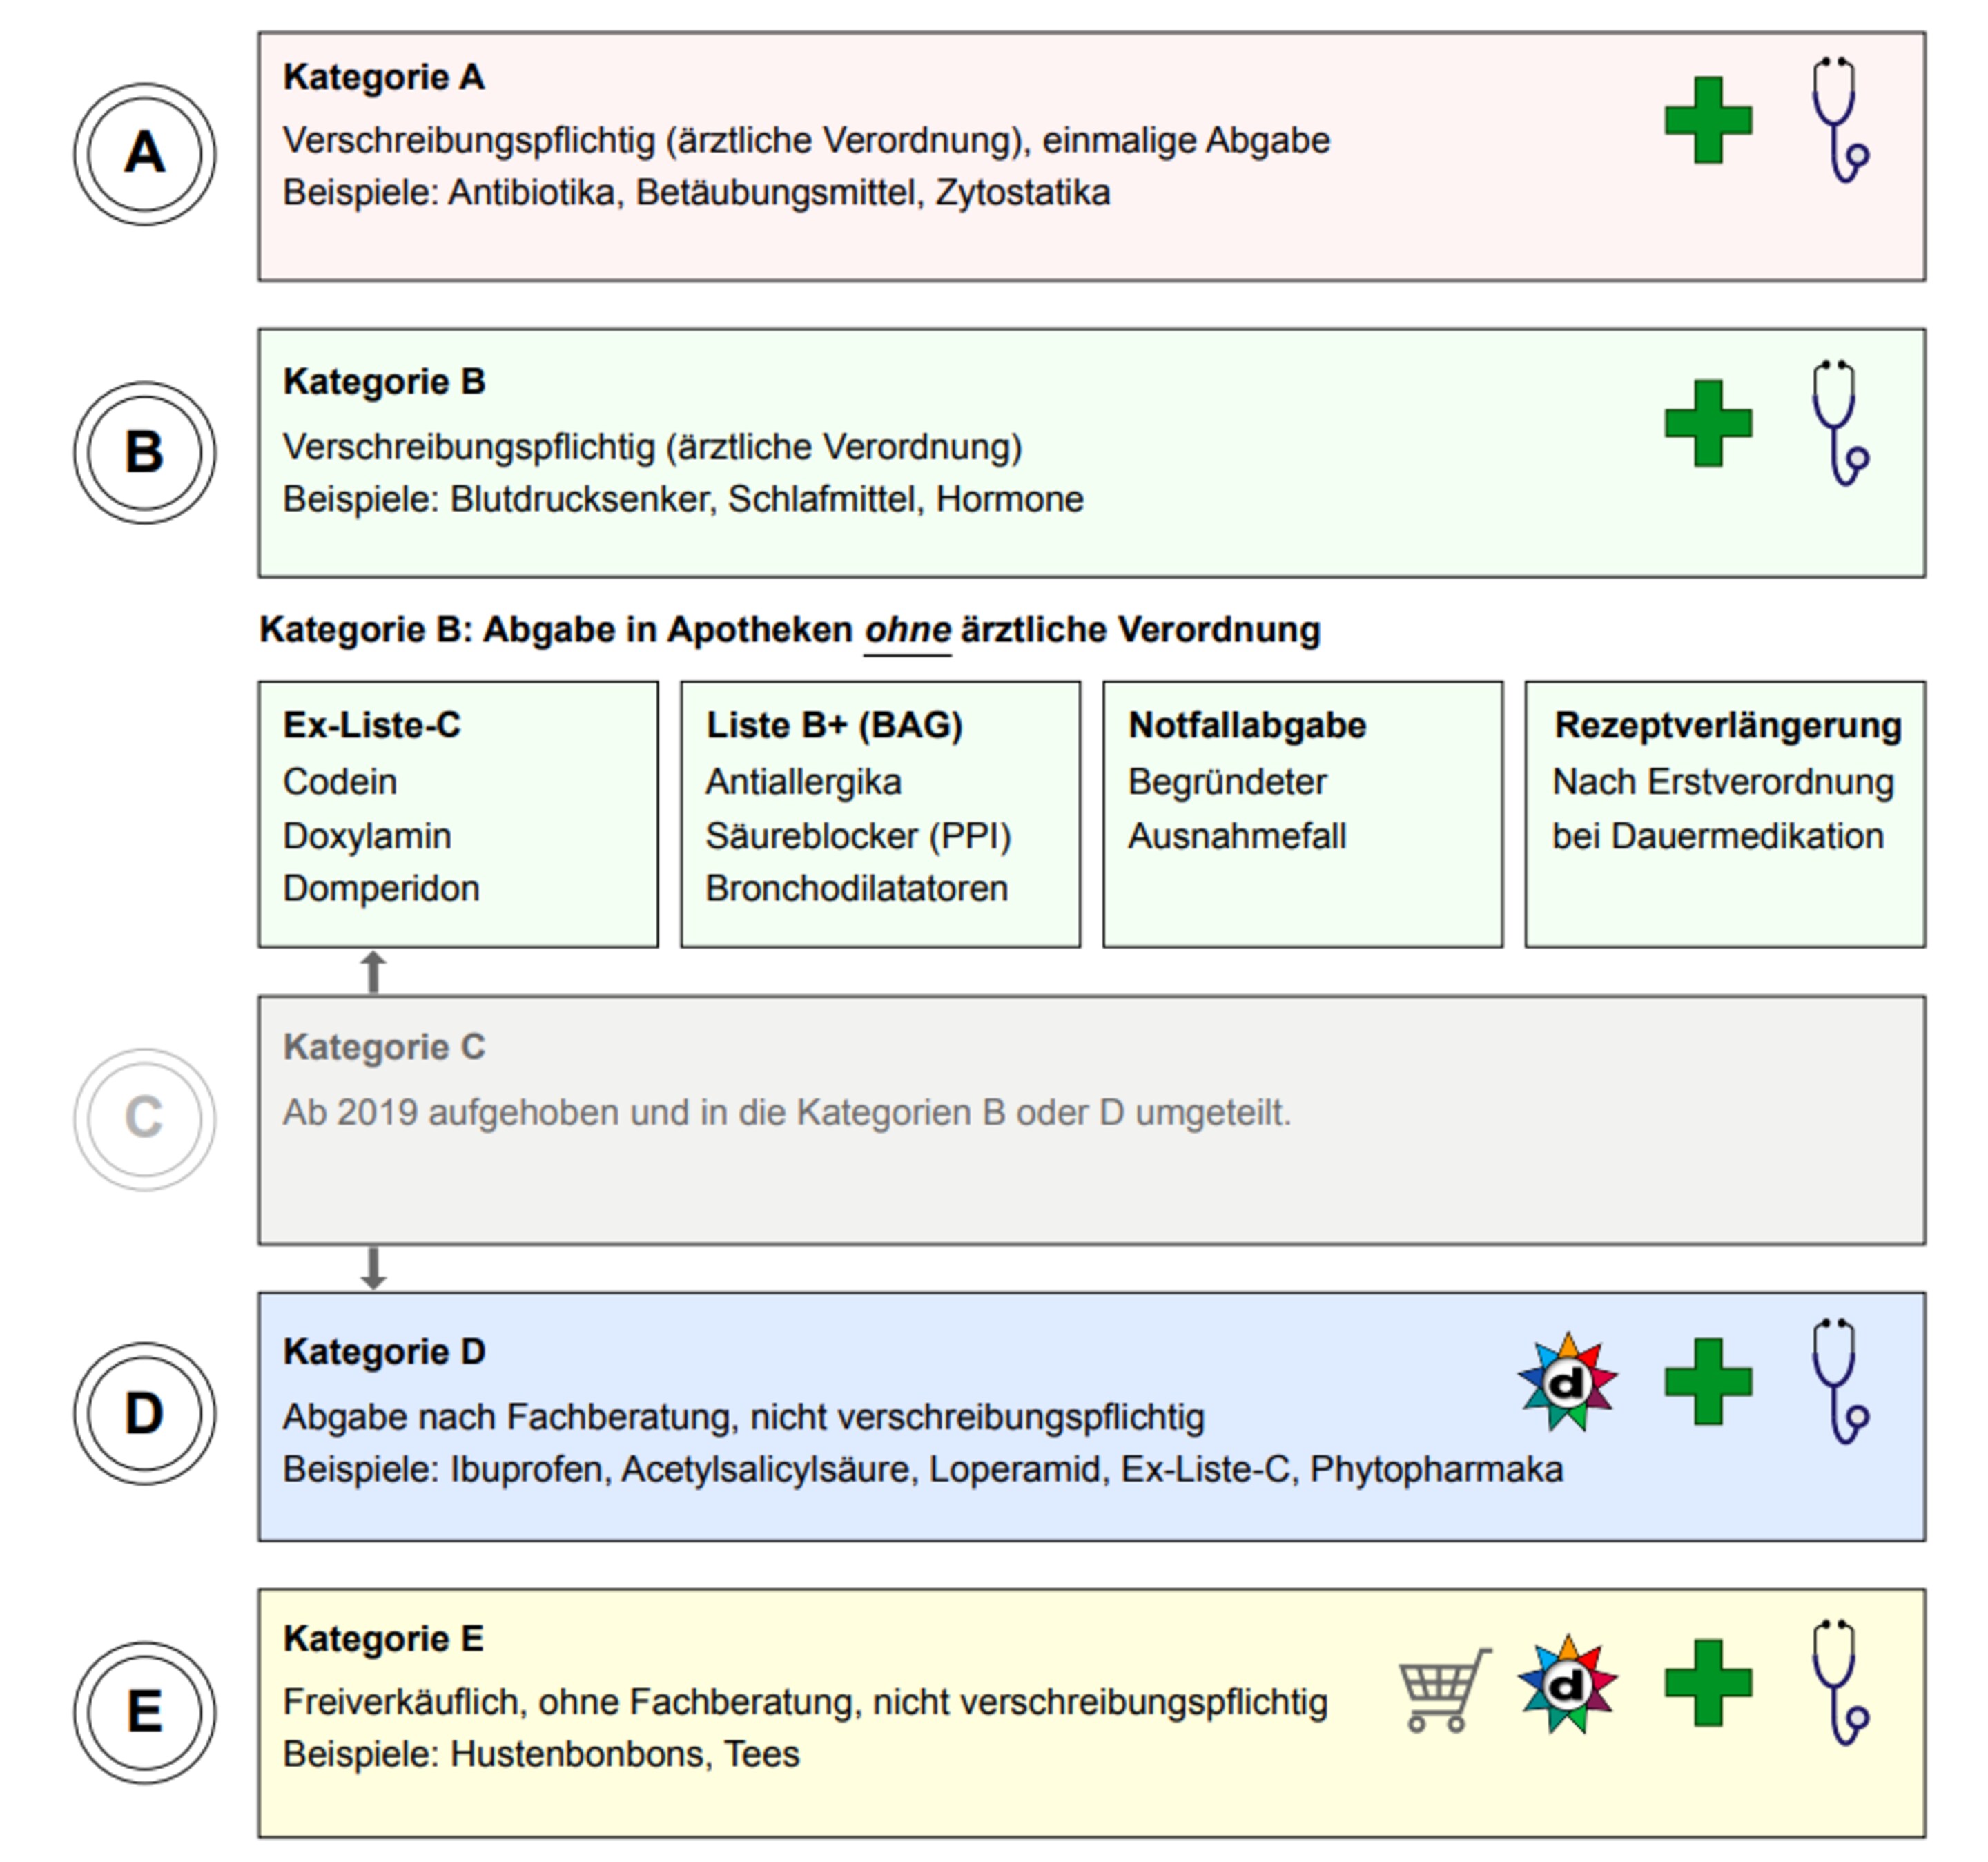Select the greyed-out circled C badge
Viewport: 1988px width, 1862px height.
(144, 1119)
